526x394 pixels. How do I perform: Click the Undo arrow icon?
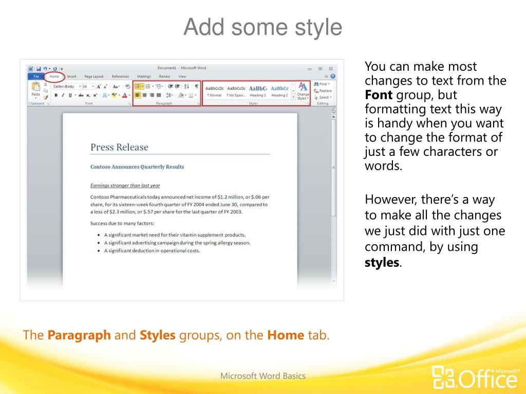pos(45,69)
